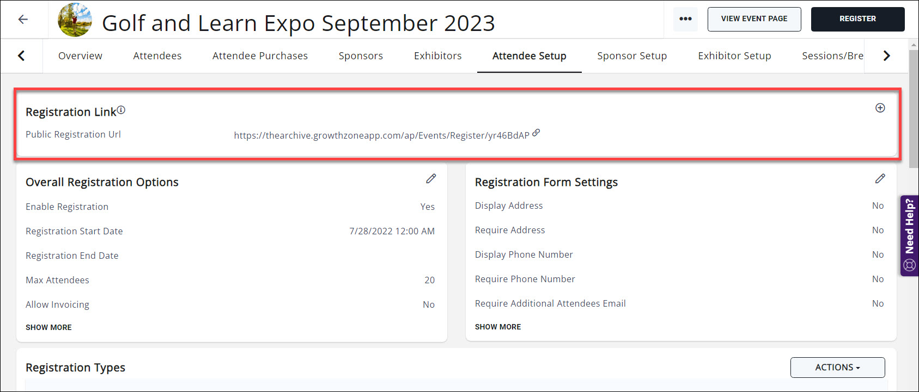Expand SHOW MORE under Registration Form Settings
This screenshot has width=919, height=392.
pyautogui.click(x=498, y=327)
